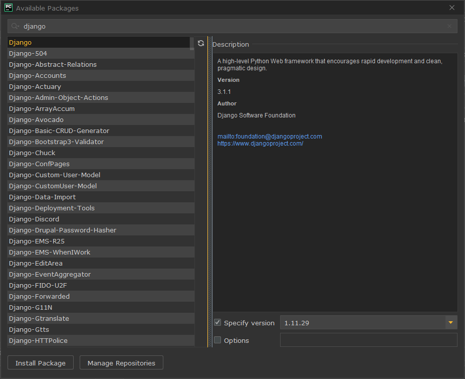Select Django-Drupal-Password-Hasher package
Viewport: 465px width, 379px height.
[x=101, y=230]
